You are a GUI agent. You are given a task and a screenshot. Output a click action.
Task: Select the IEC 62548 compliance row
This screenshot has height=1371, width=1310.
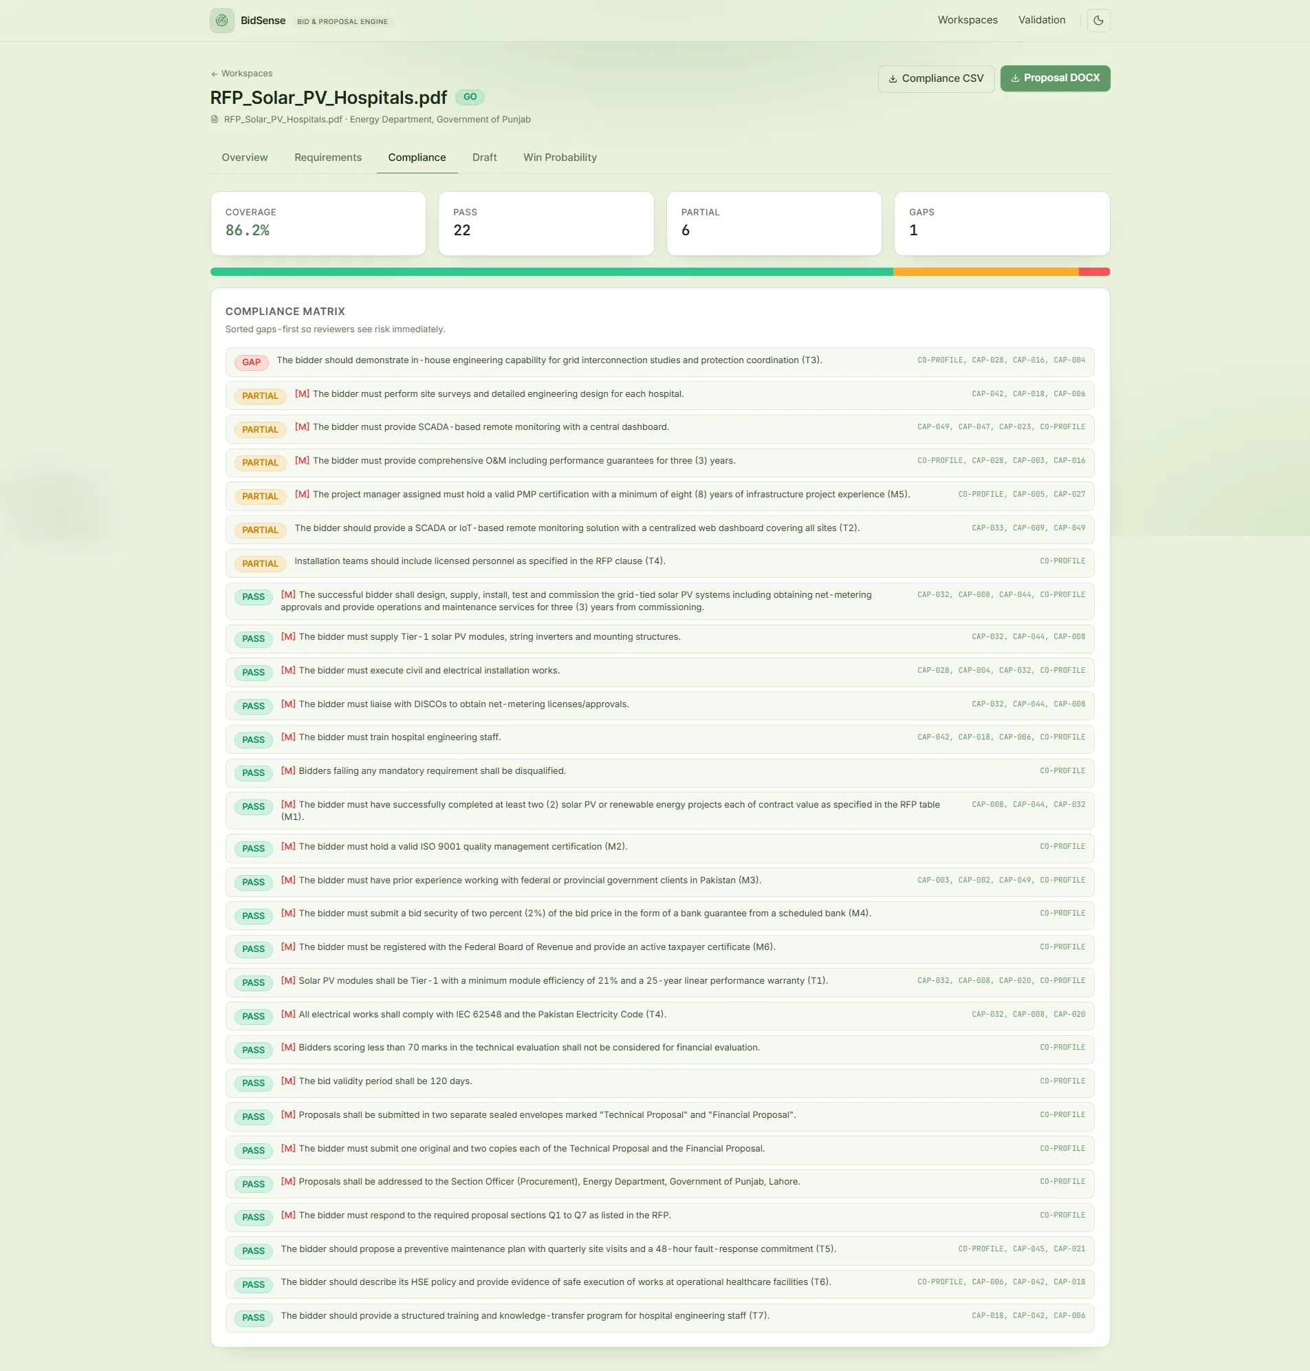[659, 1015]
